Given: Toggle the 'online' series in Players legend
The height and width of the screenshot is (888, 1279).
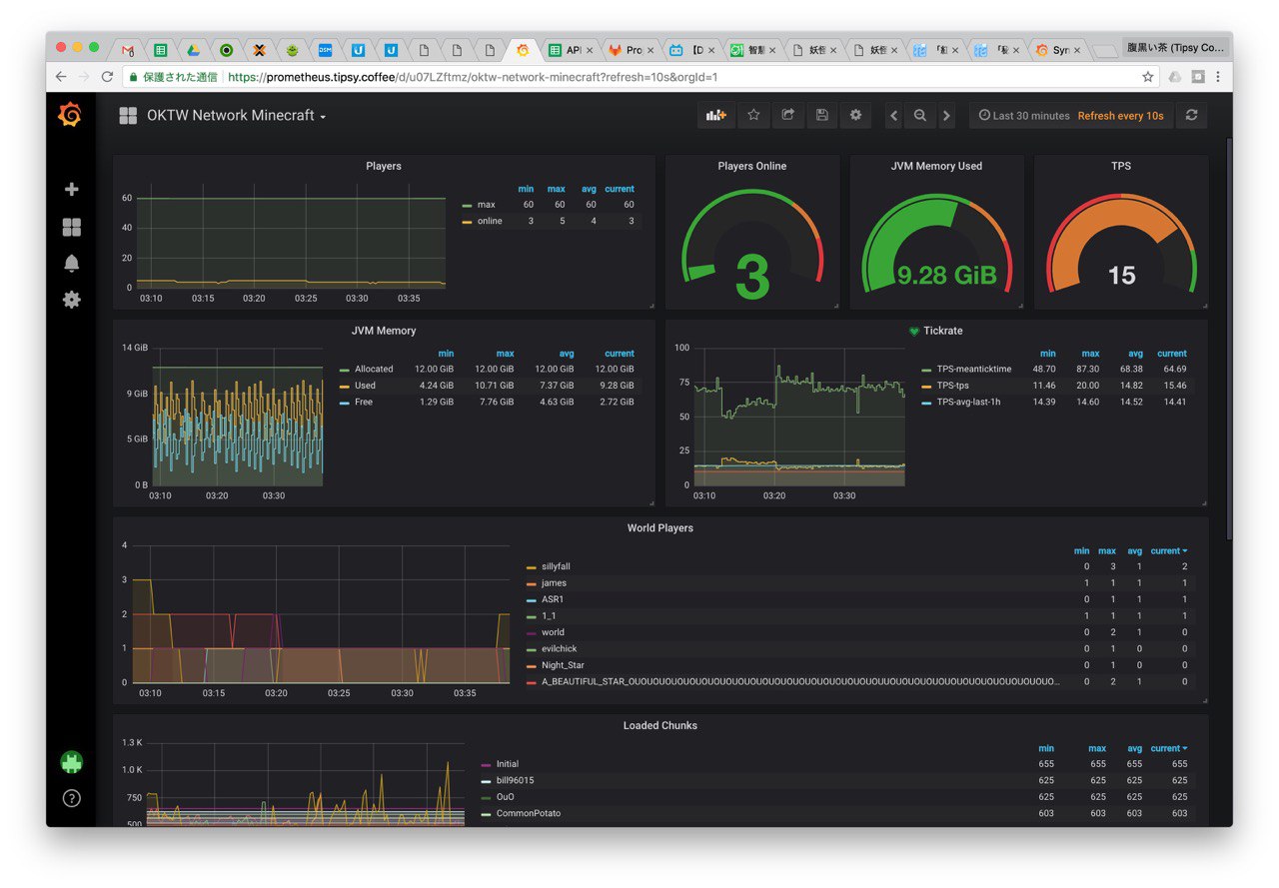Looking at the screenshot, I should pyautogui.click(x=490, y=221).
